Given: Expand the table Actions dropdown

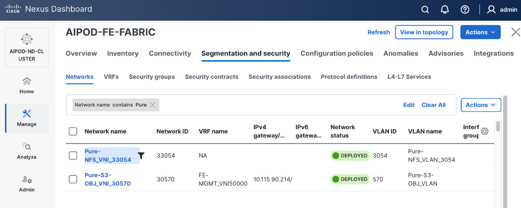Looking at the screenshot, I should point(480,105).
